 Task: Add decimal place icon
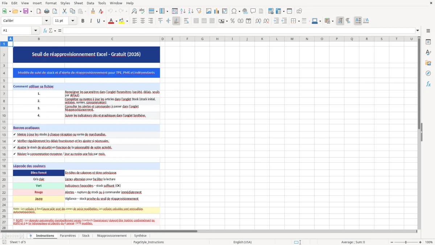[x=258, y=21]
